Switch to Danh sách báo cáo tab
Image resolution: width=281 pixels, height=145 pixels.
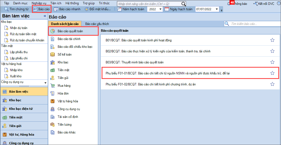(65, 24)
